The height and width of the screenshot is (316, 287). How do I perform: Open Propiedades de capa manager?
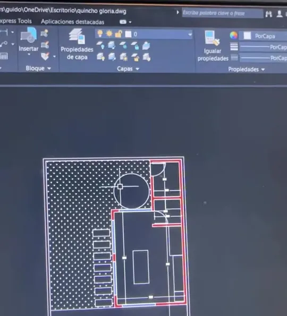pos(77,44)
